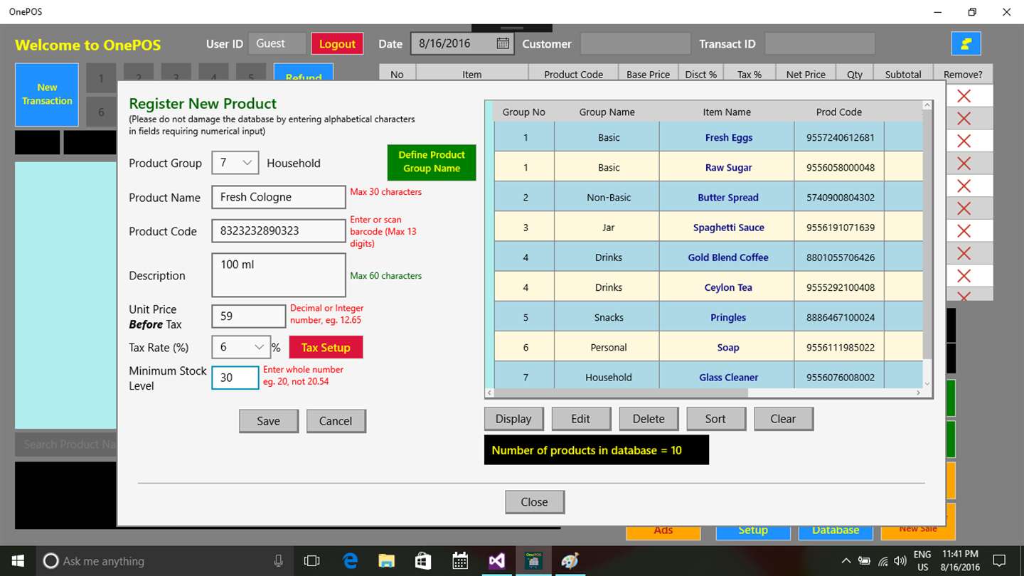The height and width of the screenshot is (576, 1024).
Task: Start a New Transaction
Action: [47, 95]
